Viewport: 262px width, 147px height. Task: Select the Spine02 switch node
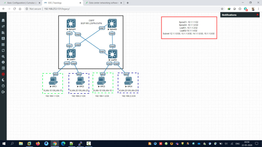[112, 23]
